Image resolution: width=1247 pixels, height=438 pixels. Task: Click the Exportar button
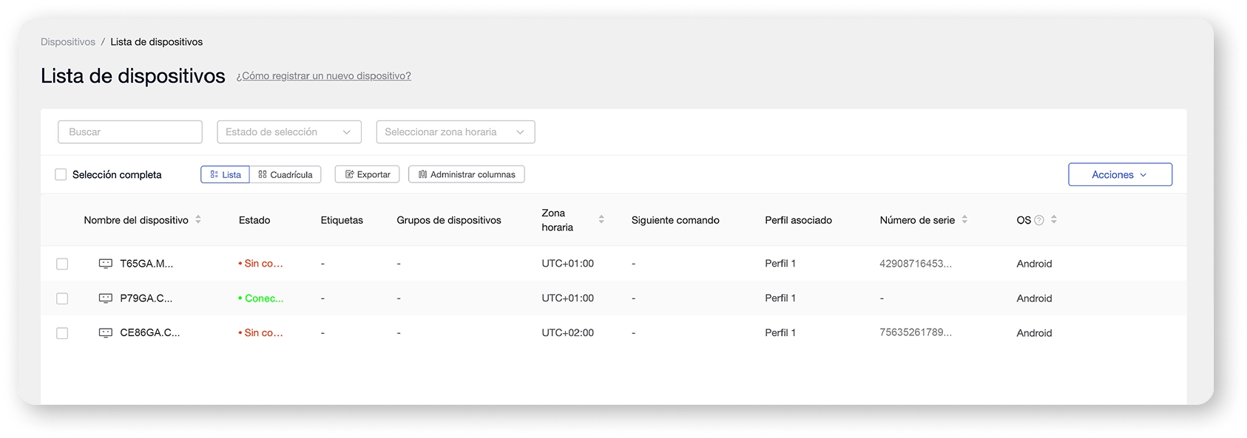pyautogui.click(x=368, y=175)
